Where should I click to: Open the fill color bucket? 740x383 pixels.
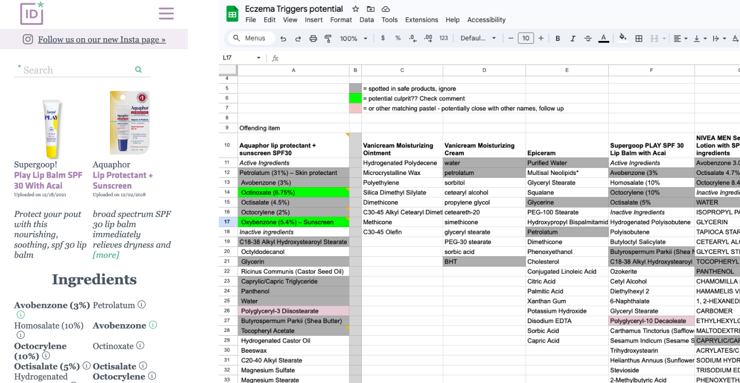[623, 38]
